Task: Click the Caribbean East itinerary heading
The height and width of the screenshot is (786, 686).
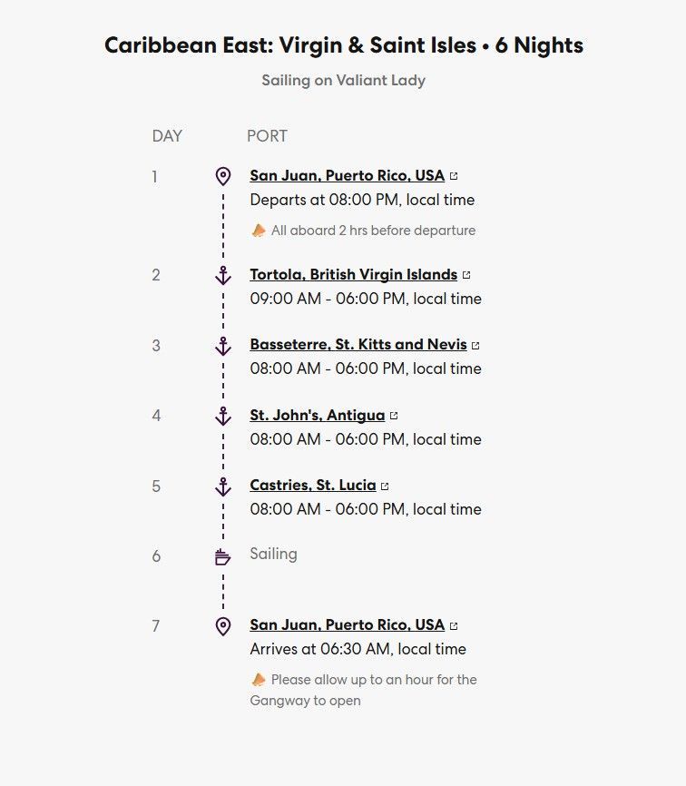Action: pyautogui.click(x=343, y=45)
